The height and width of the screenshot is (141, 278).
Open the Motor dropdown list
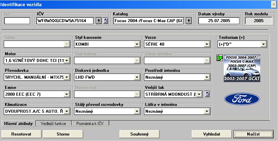[67, 61]
